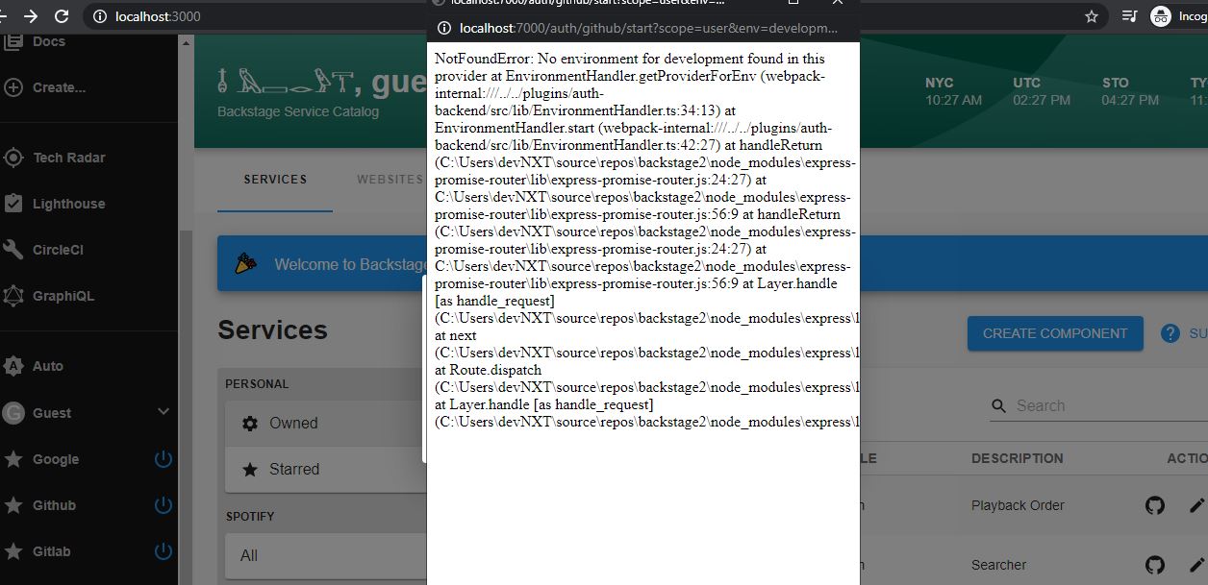Click the Services heading text
This screenshot has height=585, width=1208.
272,330
